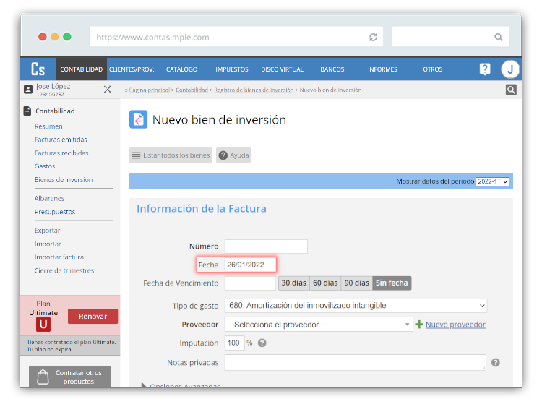
Task: Select 30 días due date option
Action: tap(294, 283)
